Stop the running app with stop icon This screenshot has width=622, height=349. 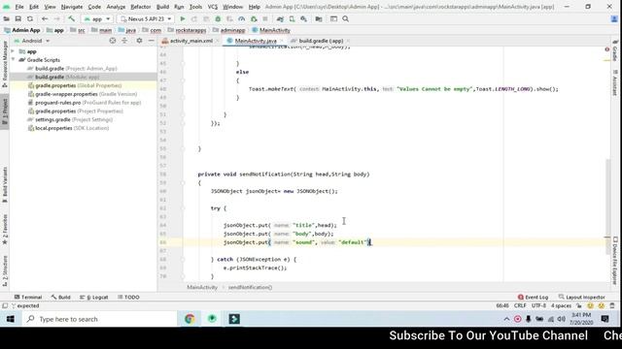[265, 19]
